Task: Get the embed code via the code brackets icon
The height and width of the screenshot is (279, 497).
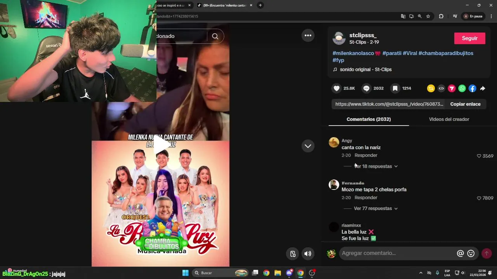Action: click(x=441, y=88)
